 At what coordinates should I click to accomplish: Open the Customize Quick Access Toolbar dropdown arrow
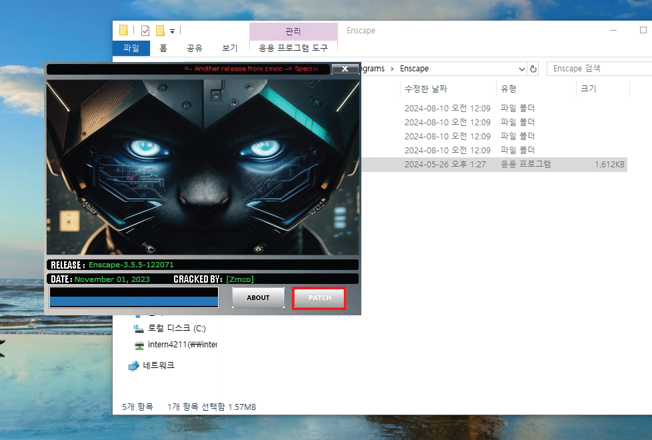[172, 31]
